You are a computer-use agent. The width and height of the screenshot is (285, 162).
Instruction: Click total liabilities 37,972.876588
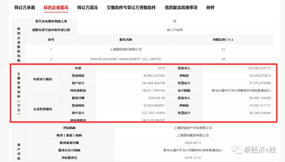[x=260, y=83]
